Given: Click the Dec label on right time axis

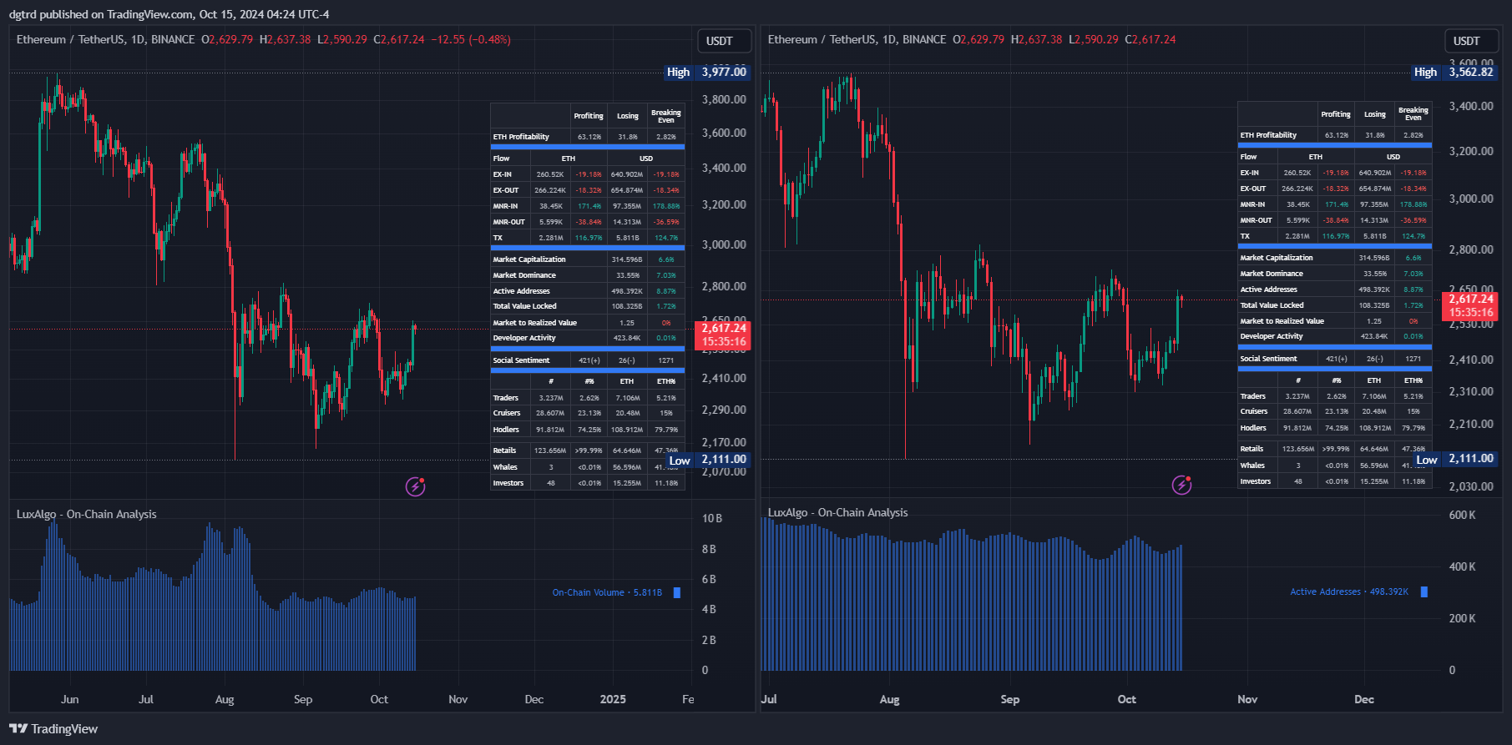Looking at the screenshot, I should click(1364, 699).
